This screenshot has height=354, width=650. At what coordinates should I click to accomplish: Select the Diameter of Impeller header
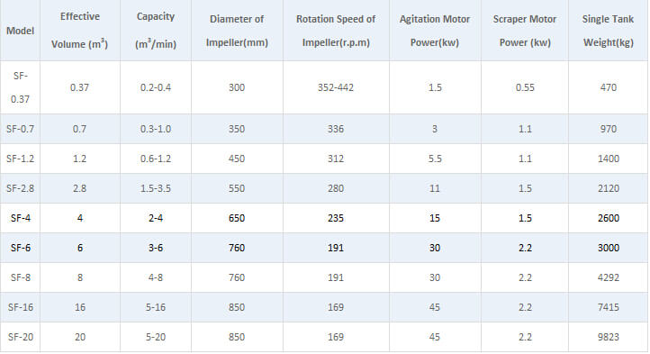click(x=237, y=31)
